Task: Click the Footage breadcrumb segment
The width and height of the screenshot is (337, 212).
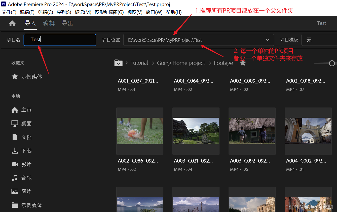Action: [x=223, y=63]
